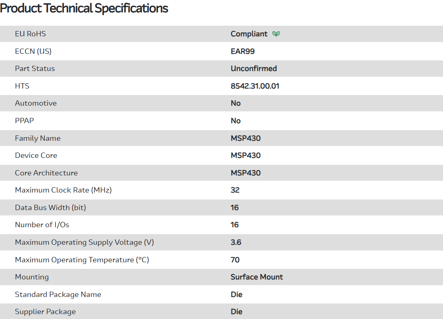Image resolution: width=443 pixels, height=319 pixels.
Task: Click the Device Core MSP430 value
Action: [245, 155]
